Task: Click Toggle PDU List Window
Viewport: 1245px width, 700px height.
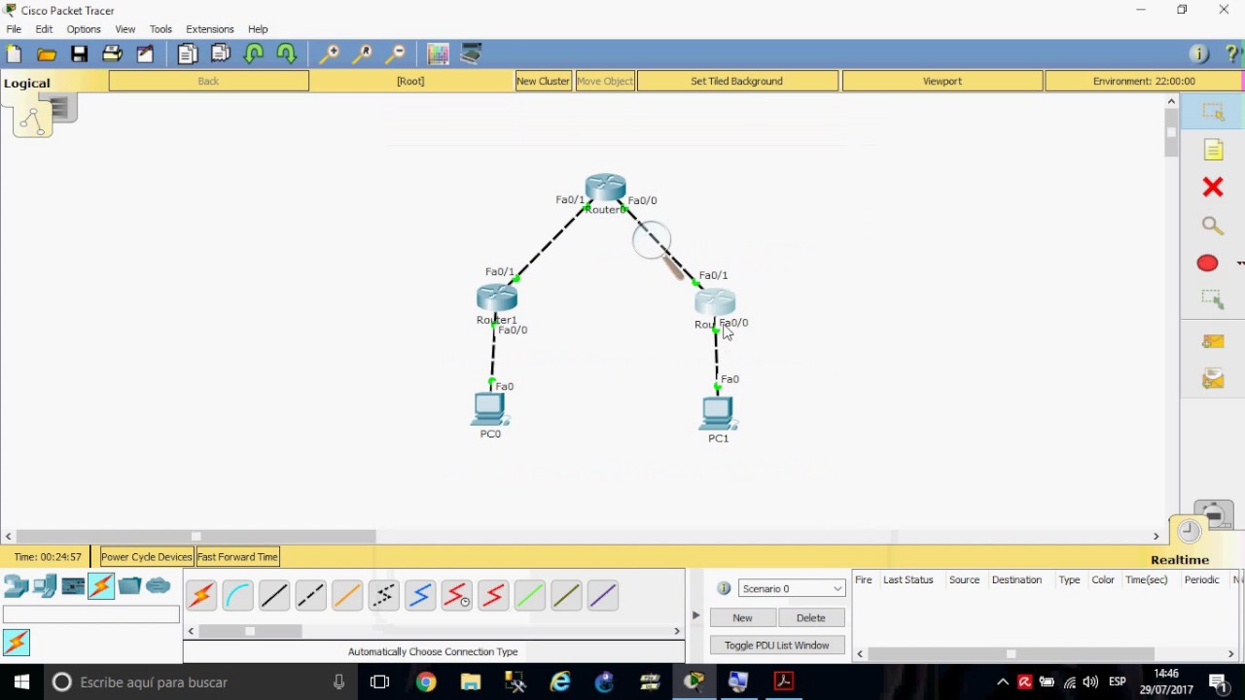Action: click(x=777, y=646)
